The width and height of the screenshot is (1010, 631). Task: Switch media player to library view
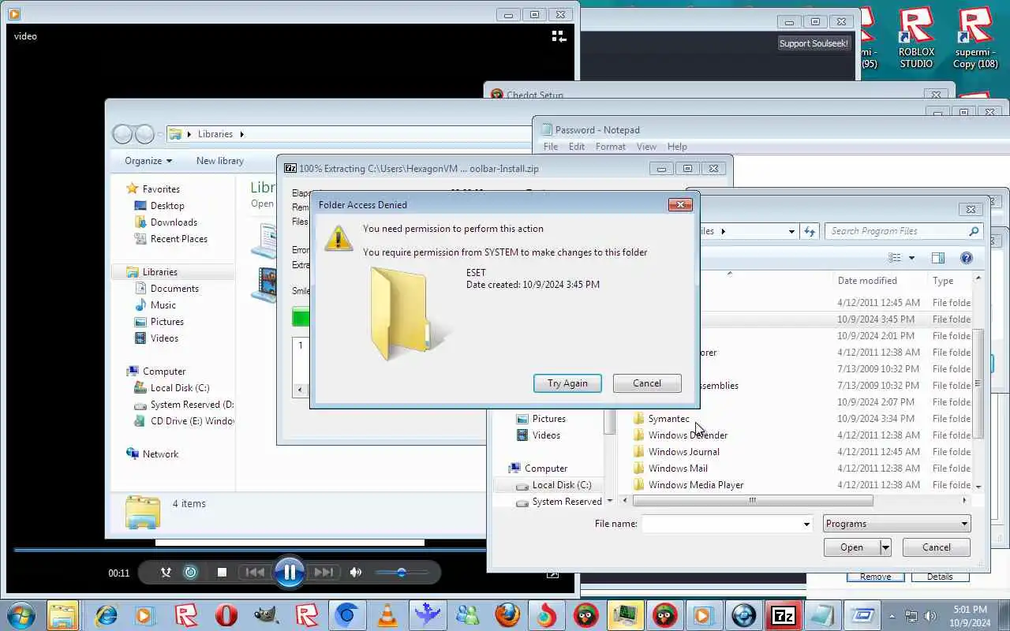click(559, 35)
